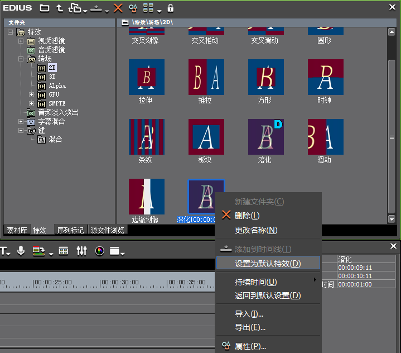Click the red X delete icon in toolbar
This screenshot has height=353, width=401.
coord(118,8)
